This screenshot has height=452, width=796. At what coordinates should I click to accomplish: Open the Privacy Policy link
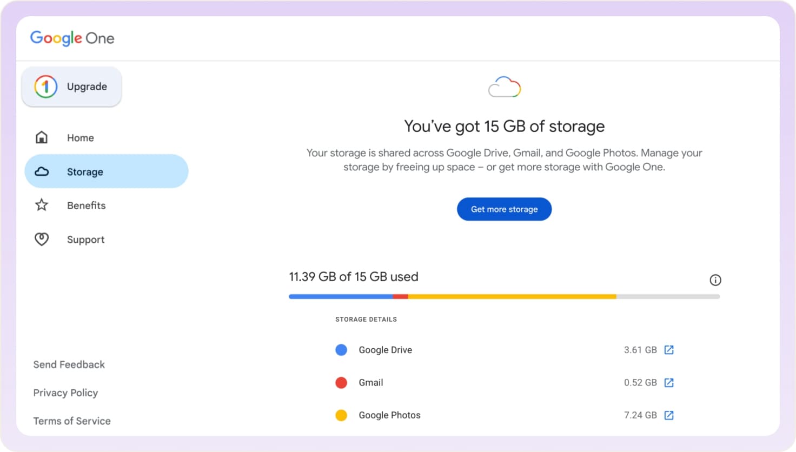[x=65, y=393]
